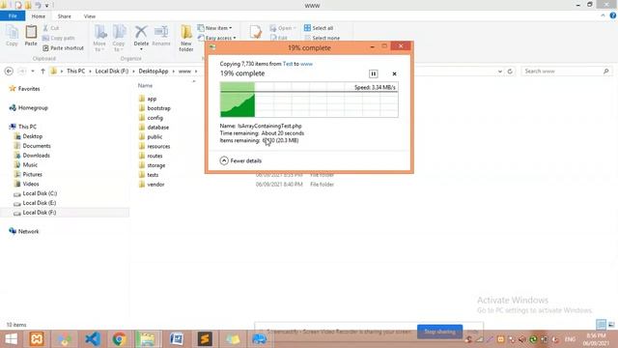Sort by the Name column header
This screenshot has width=618, height=348.
145,85
